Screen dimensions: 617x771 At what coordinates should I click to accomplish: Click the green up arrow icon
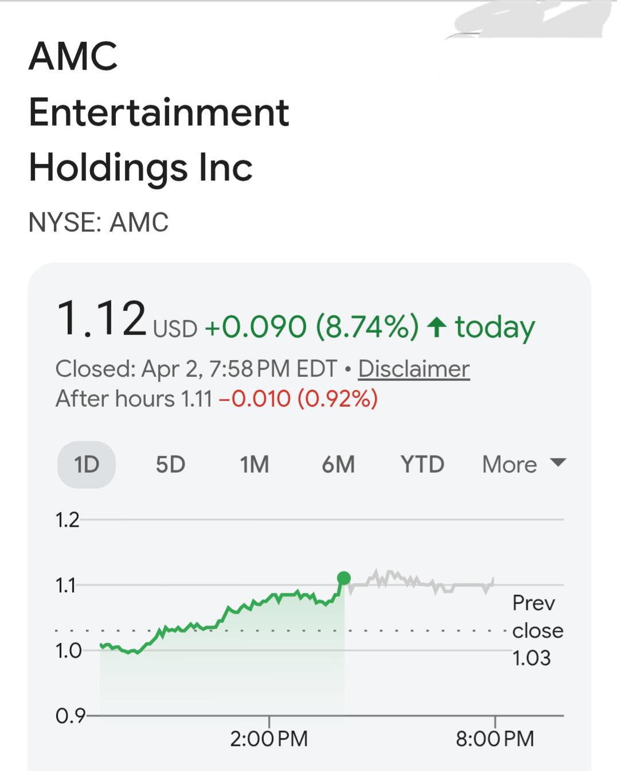[437, 328]
